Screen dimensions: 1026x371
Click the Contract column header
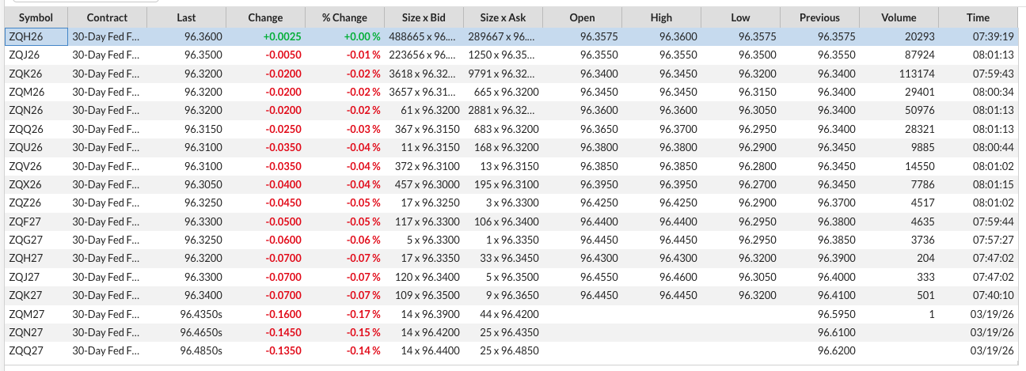point(107,17)
